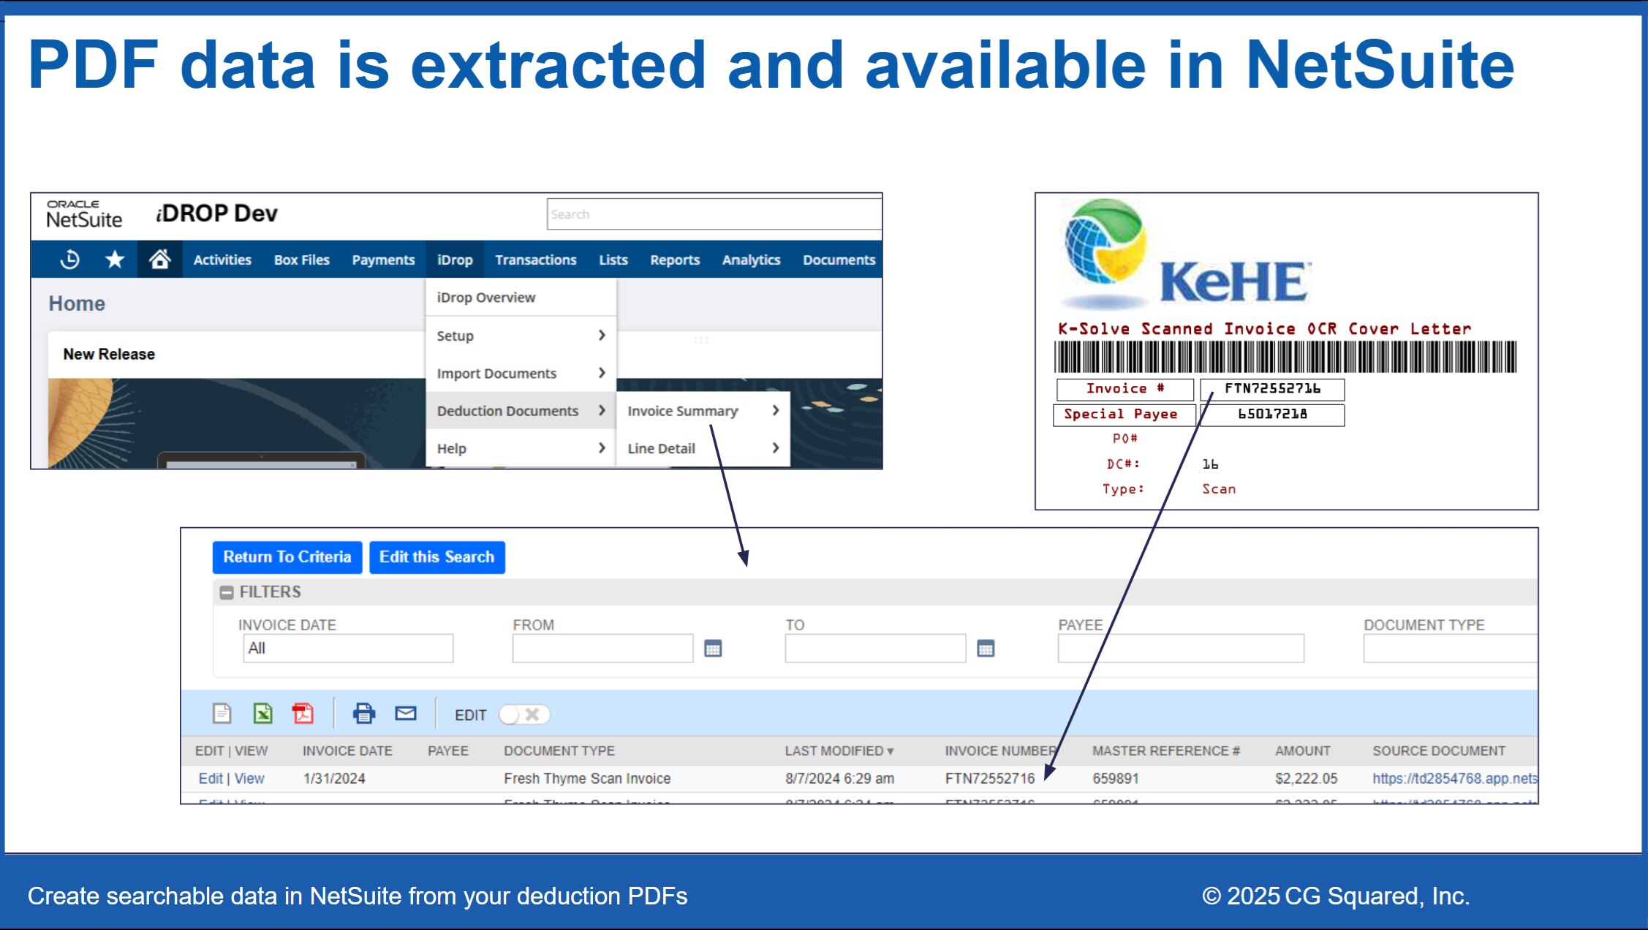Click the Edit this Search button
Image resolution: width=1648 pixels, height=930 pixels.
pyautogui.click(x=436, y=557)
